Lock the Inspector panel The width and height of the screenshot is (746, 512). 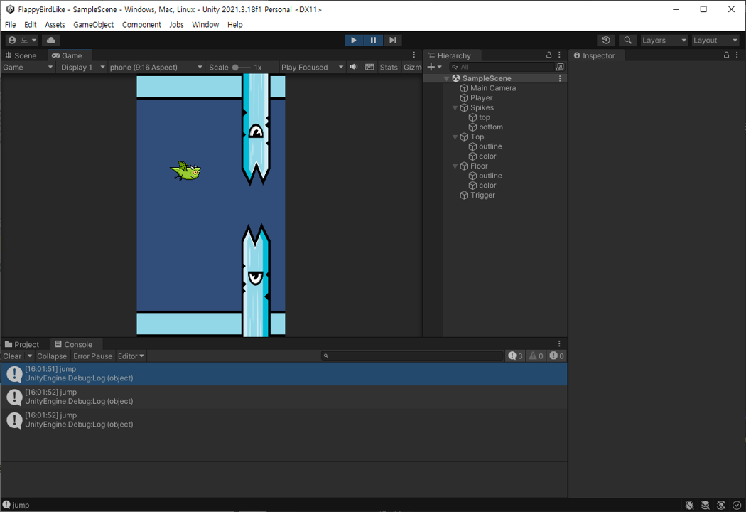[x=727, y=55]
